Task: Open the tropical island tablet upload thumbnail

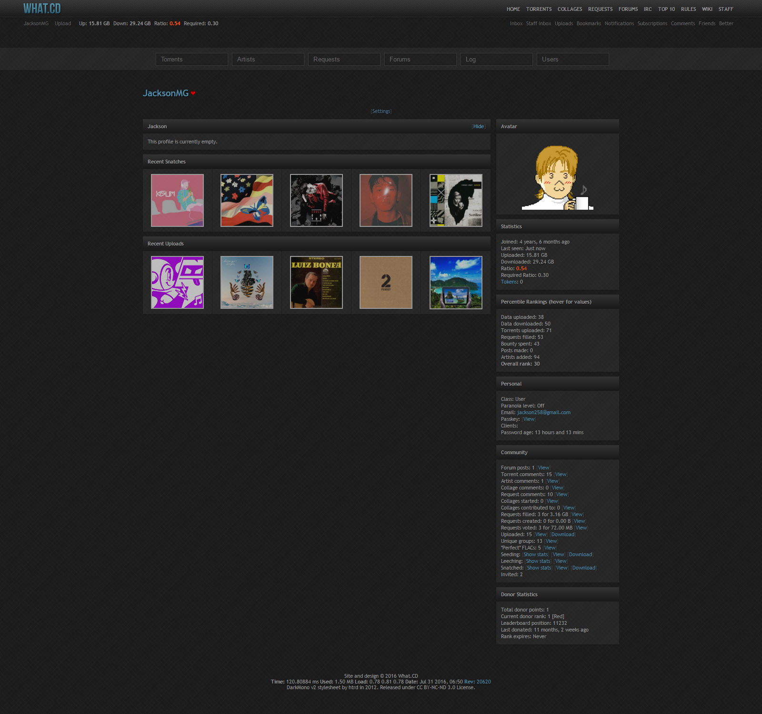Action: pyautogui.click(x=456, y=282)
